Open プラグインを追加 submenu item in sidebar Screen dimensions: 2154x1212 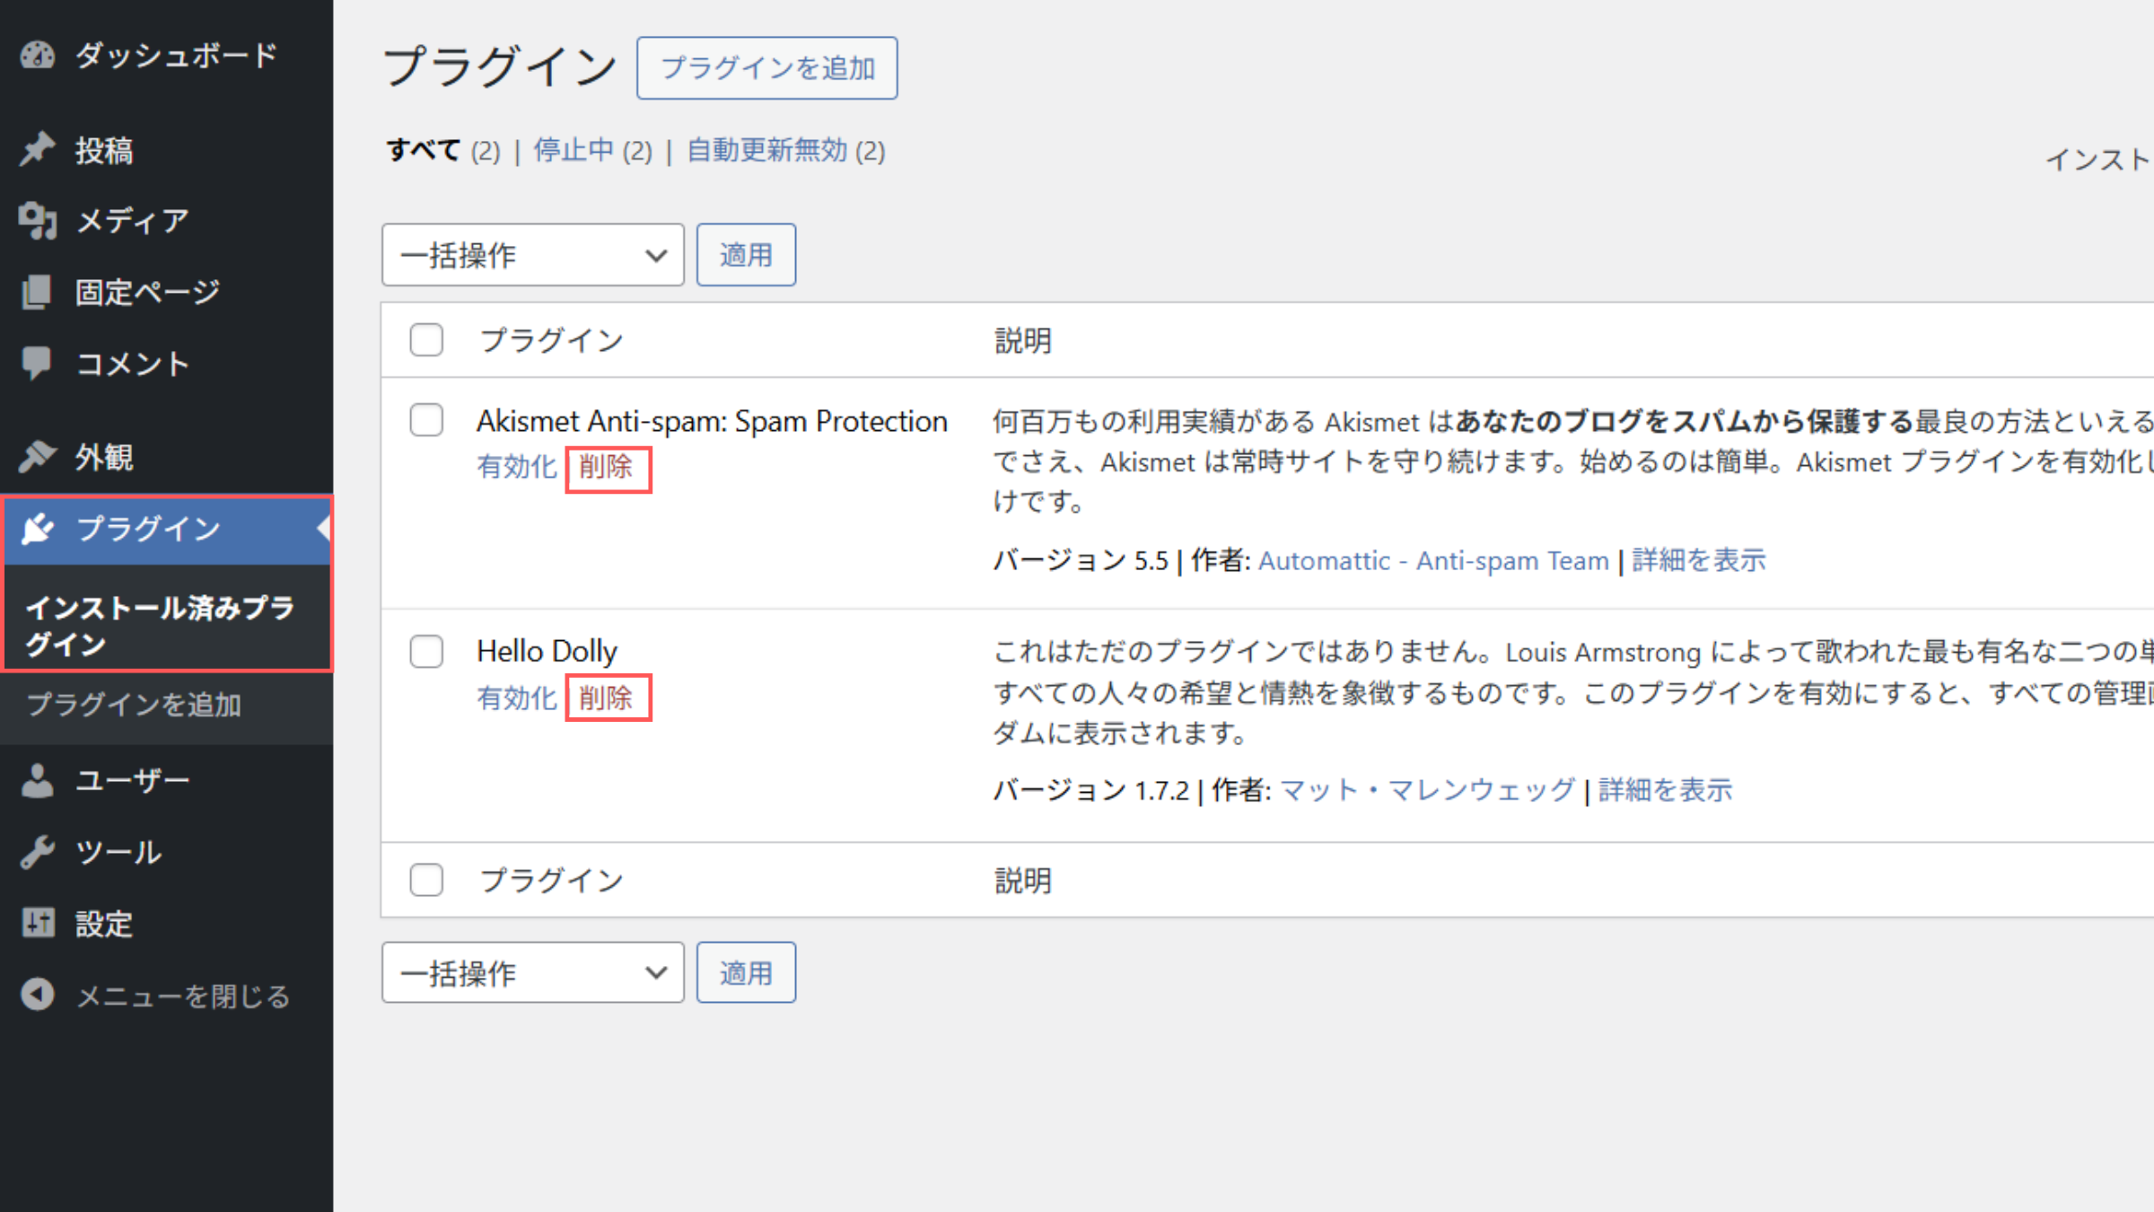pyautogui.click(x=135, y=705)
